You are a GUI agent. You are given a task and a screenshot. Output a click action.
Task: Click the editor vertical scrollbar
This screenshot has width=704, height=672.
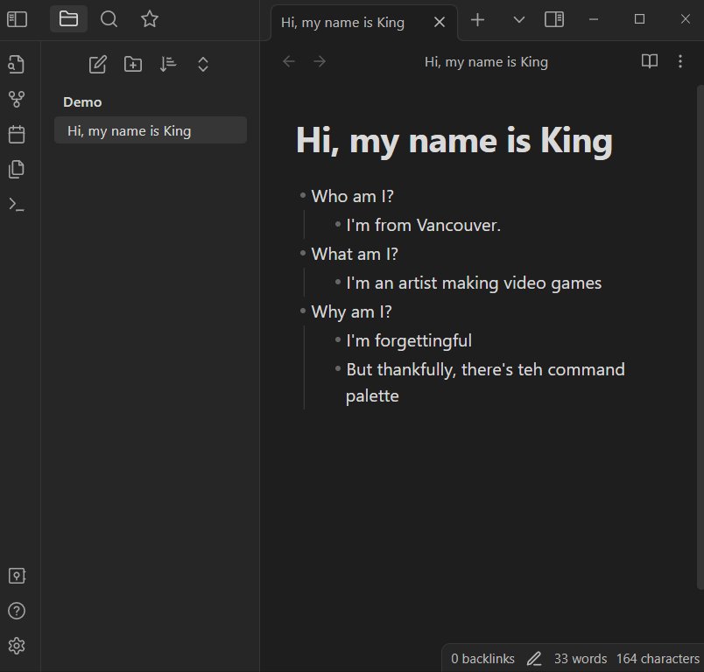coord(700,337)
